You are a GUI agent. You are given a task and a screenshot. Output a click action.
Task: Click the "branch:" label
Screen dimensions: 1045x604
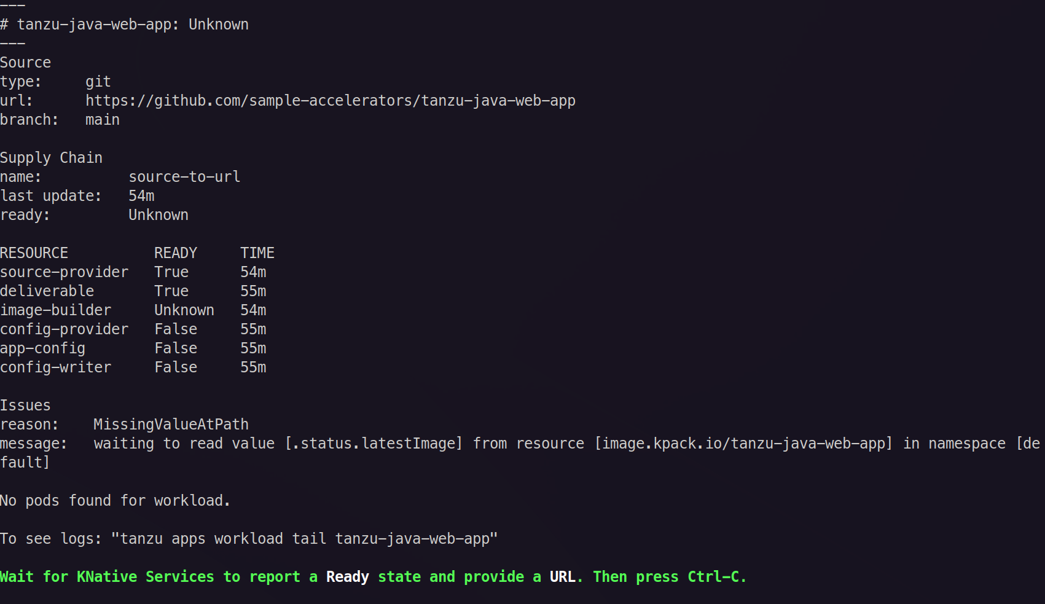coord(29,120)
